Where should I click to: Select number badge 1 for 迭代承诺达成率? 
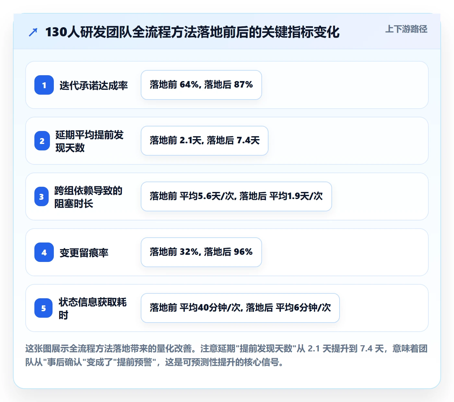click(x=44, y=85)
